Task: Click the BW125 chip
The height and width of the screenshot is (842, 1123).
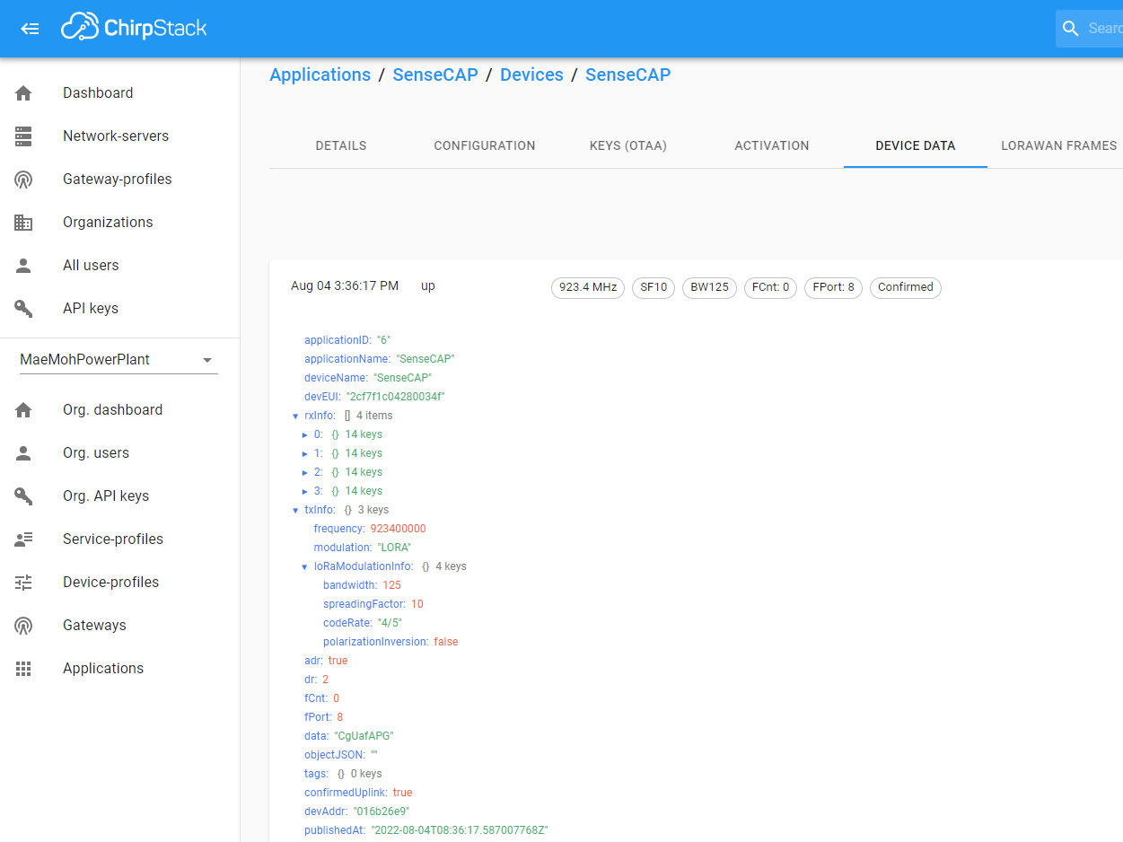Action: 709,287
